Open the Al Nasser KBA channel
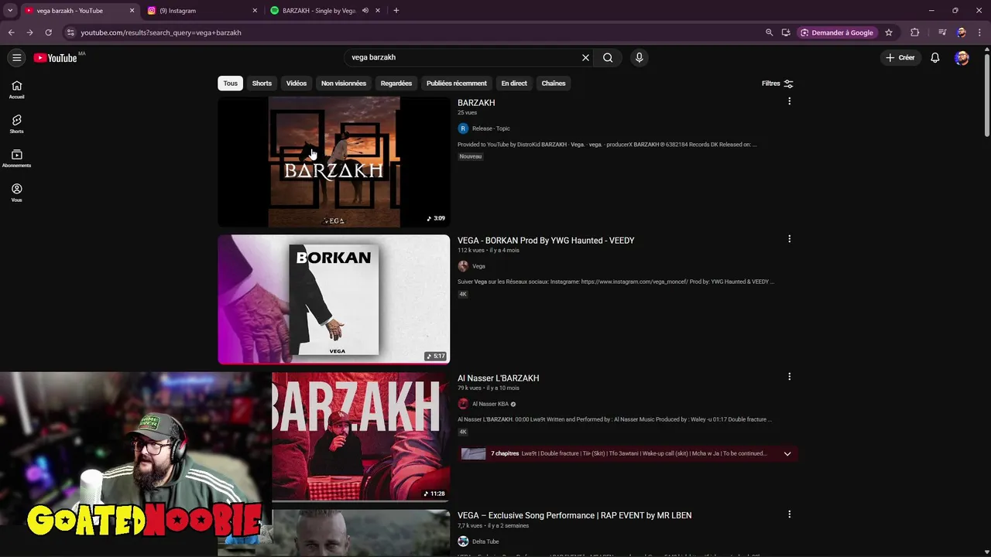The height and width of the screenshot is (557, 991). [490, 404]
